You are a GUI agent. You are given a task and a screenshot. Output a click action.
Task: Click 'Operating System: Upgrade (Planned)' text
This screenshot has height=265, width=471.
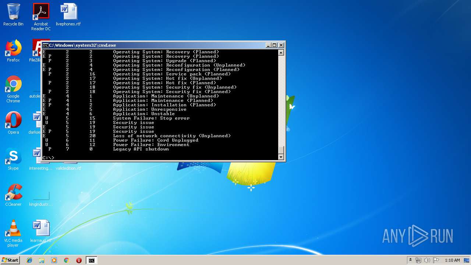(164, 61)
